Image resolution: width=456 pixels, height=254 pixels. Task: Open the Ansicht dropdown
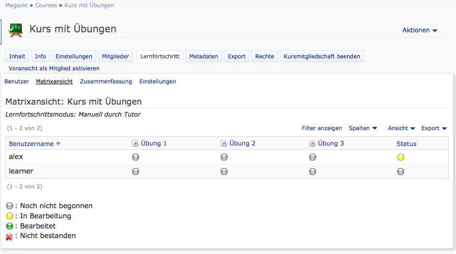[x=401, y=128]
